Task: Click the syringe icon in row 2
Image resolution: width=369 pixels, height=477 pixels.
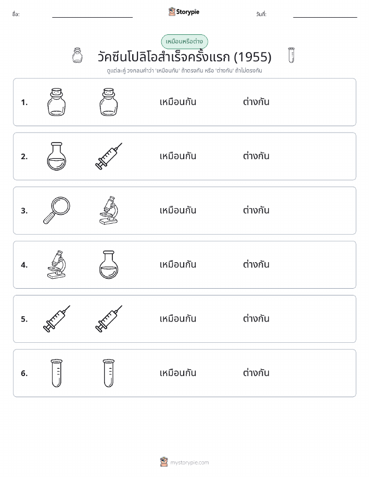Action: pos(109,157)
